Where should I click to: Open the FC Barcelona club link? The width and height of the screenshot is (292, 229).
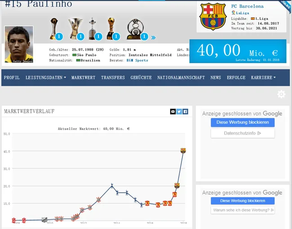tap(248, 6)
